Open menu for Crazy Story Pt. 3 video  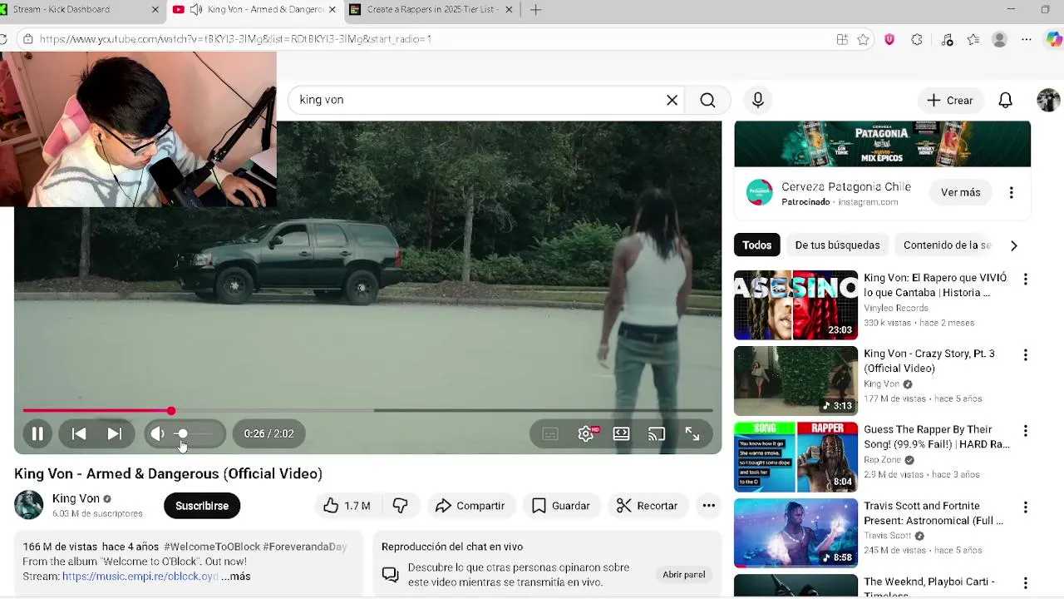click(x=1025, y=355)
